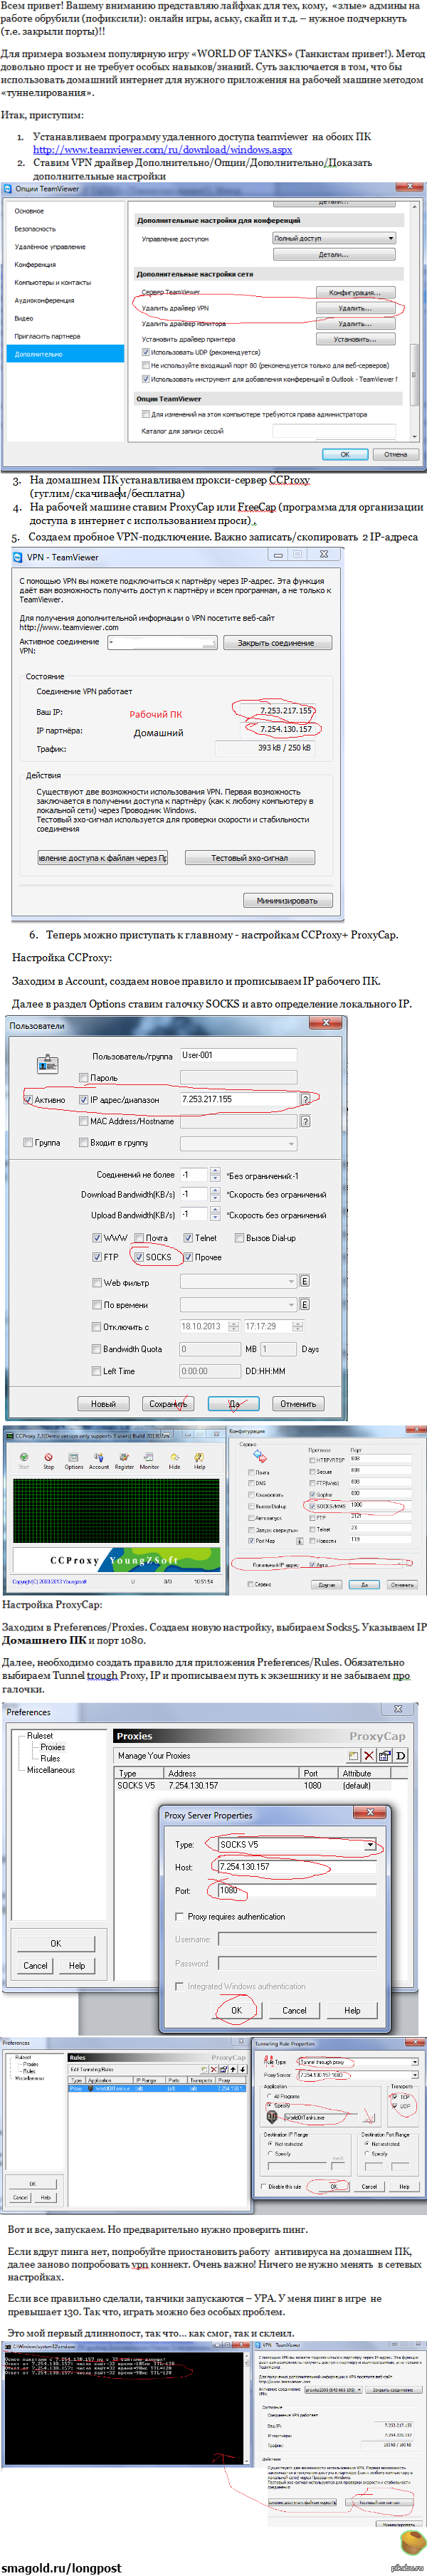Click the Соединений не более spinner

215,1174
